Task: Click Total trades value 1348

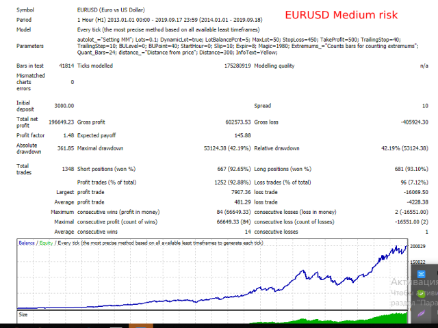Action: point(68,169)
